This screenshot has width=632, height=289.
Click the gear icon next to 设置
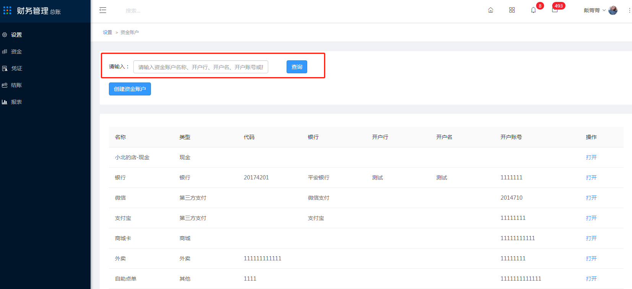[x=5, y=35]
